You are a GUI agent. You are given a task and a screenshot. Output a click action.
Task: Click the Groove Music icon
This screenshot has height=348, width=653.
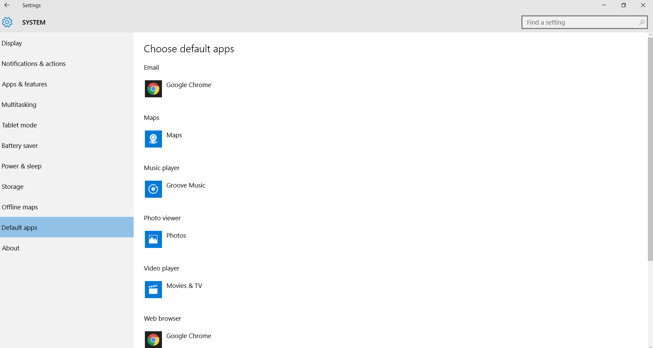(x=153, y=189)
